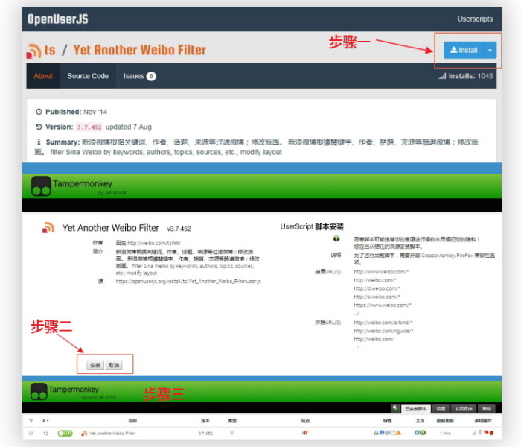The image size is (521, 447).
Task: Click the Published: Nov '14 text
Action: 77,112
